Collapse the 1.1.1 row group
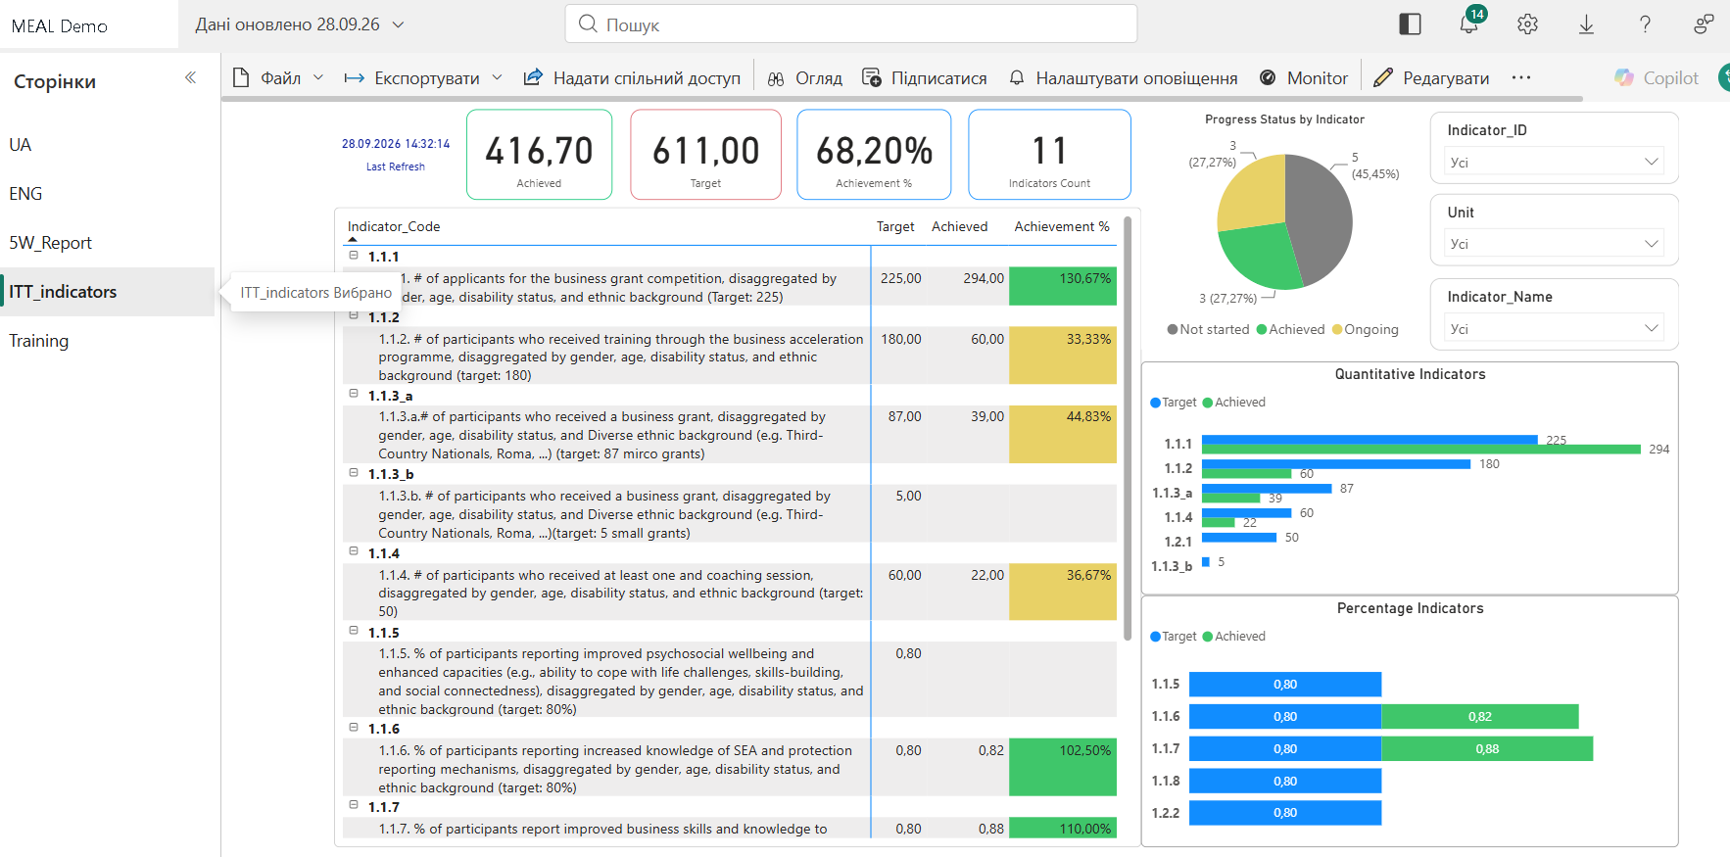The image size is (1730, 857). pos(354,256)
